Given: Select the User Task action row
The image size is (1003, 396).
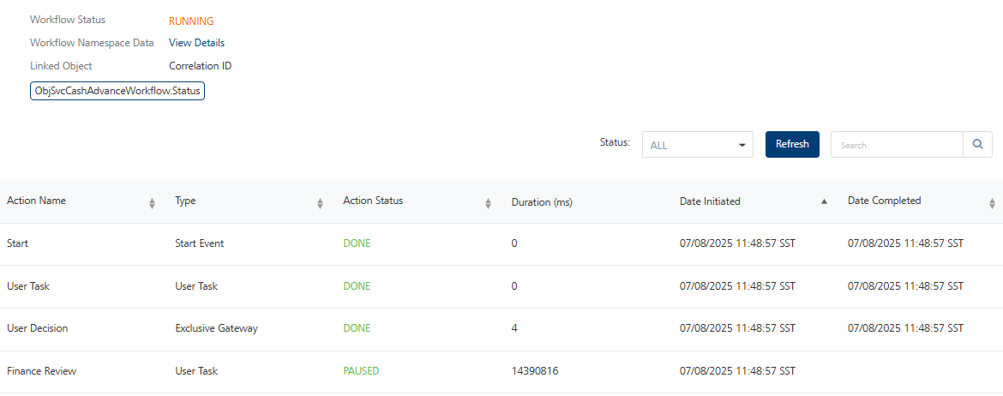Looking at the screenshot, I should [28, 286].
